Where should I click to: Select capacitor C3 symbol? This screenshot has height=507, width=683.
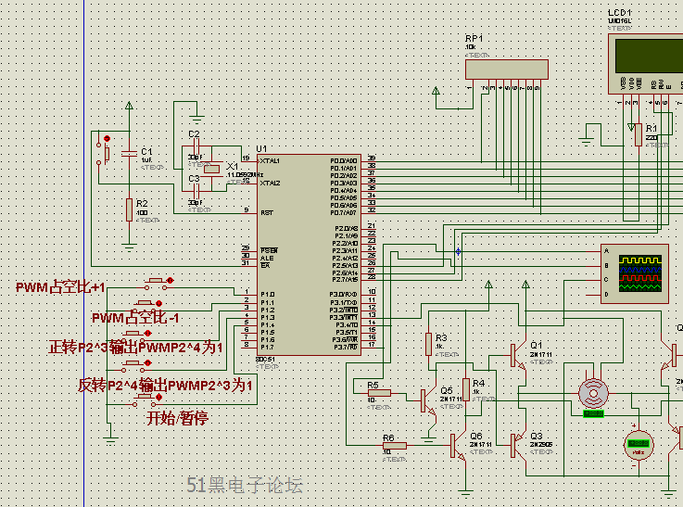[x=196, y=191]
